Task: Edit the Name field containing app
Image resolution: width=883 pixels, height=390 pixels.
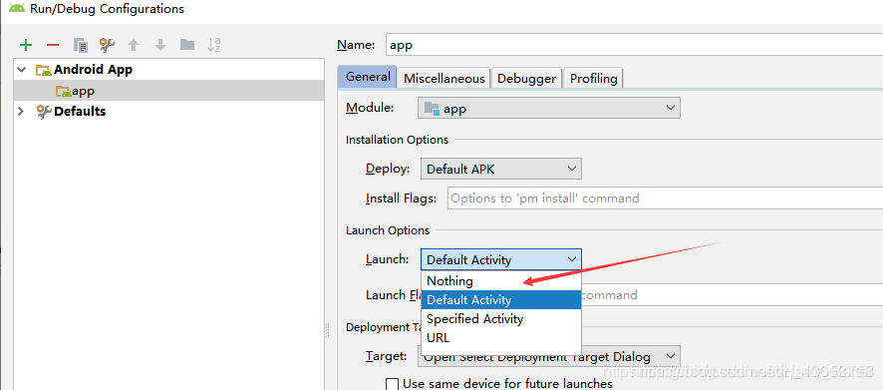Action: point(634,45)
